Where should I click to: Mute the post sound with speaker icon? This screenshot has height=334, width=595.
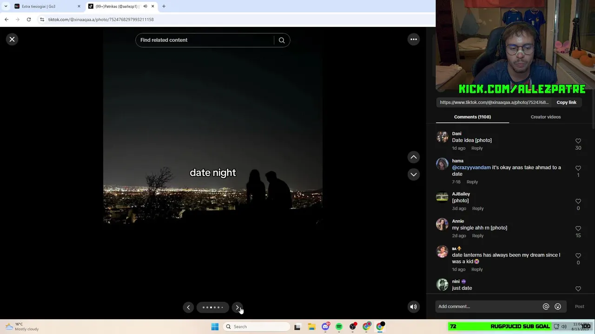pos(413,307)
